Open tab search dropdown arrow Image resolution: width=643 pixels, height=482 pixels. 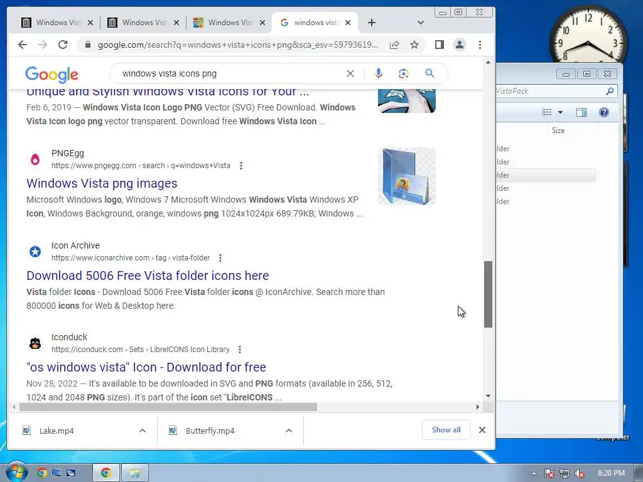coord(420,23)
